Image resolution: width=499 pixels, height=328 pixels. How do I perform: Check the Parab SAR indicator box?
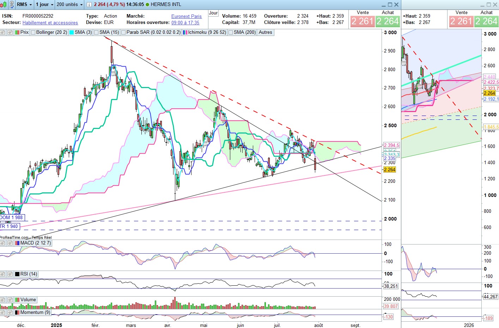[124, 32]
